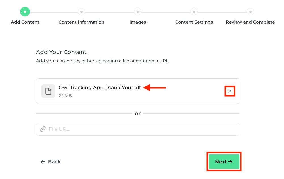The height and width of the screenshot is (179, 284).
Task: Open the Images step label
Action: [138, 22]
